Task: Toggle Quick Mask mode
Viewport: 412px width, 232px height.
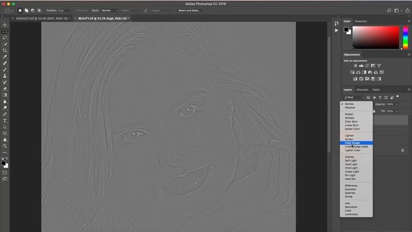Action: [x=5, y=173]
